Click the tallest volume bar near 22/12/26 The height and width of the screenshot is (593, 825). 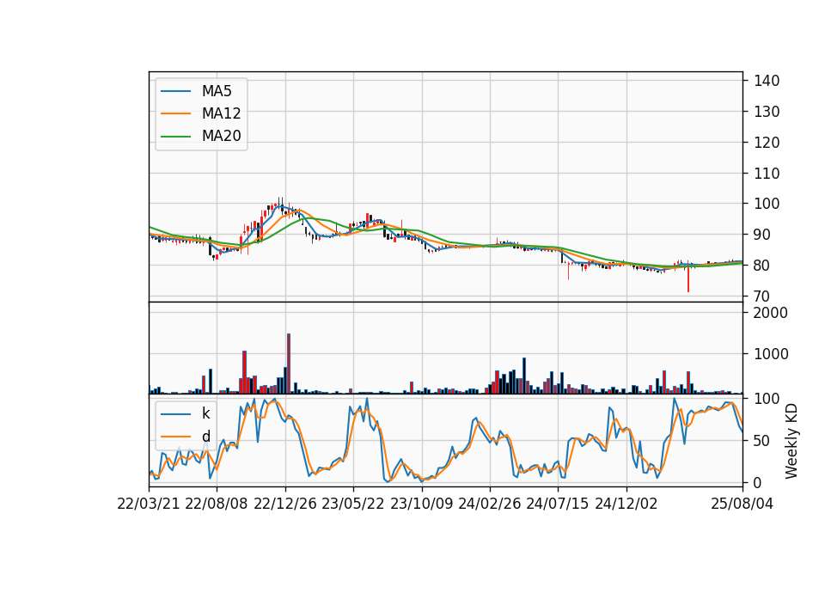click(289, 364)
